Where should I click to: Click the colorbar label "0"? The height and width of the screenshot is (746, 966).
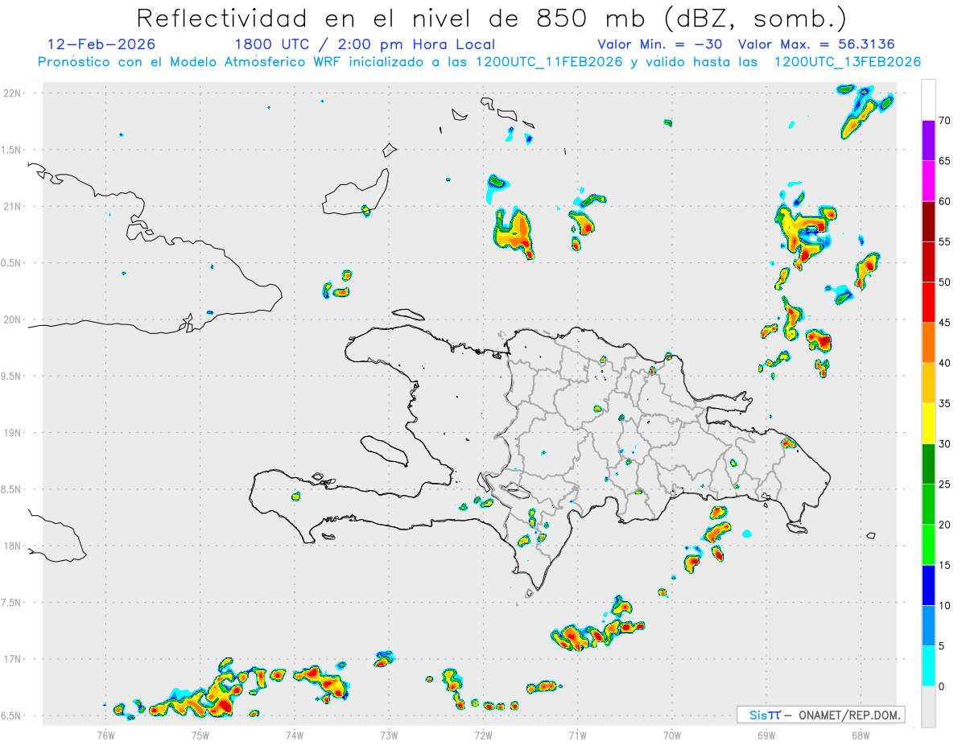(x=941, y=686)
